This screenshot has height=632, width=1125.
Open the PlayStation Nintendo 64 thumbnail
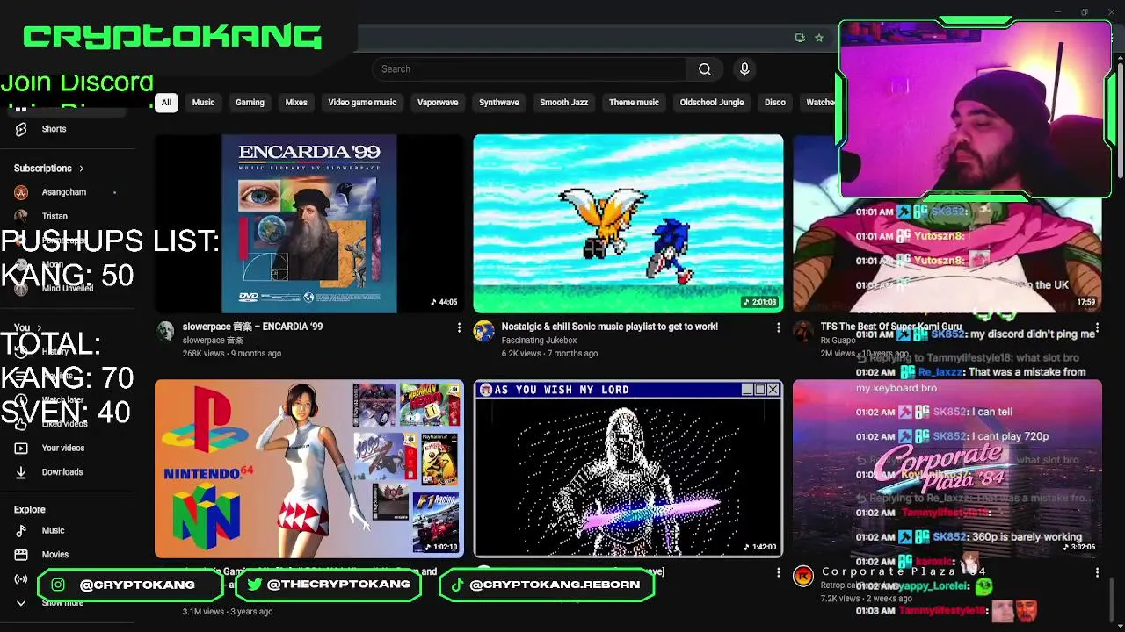(308, 469)
